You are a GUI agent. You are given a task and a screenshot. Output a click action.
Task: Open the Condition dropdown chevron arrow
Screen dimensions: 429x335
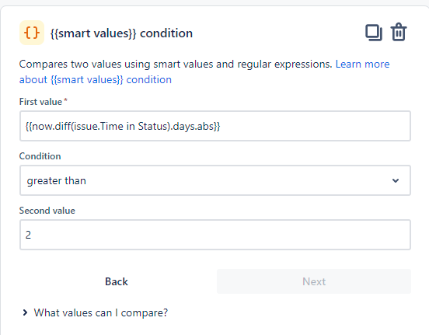(396, 180)
